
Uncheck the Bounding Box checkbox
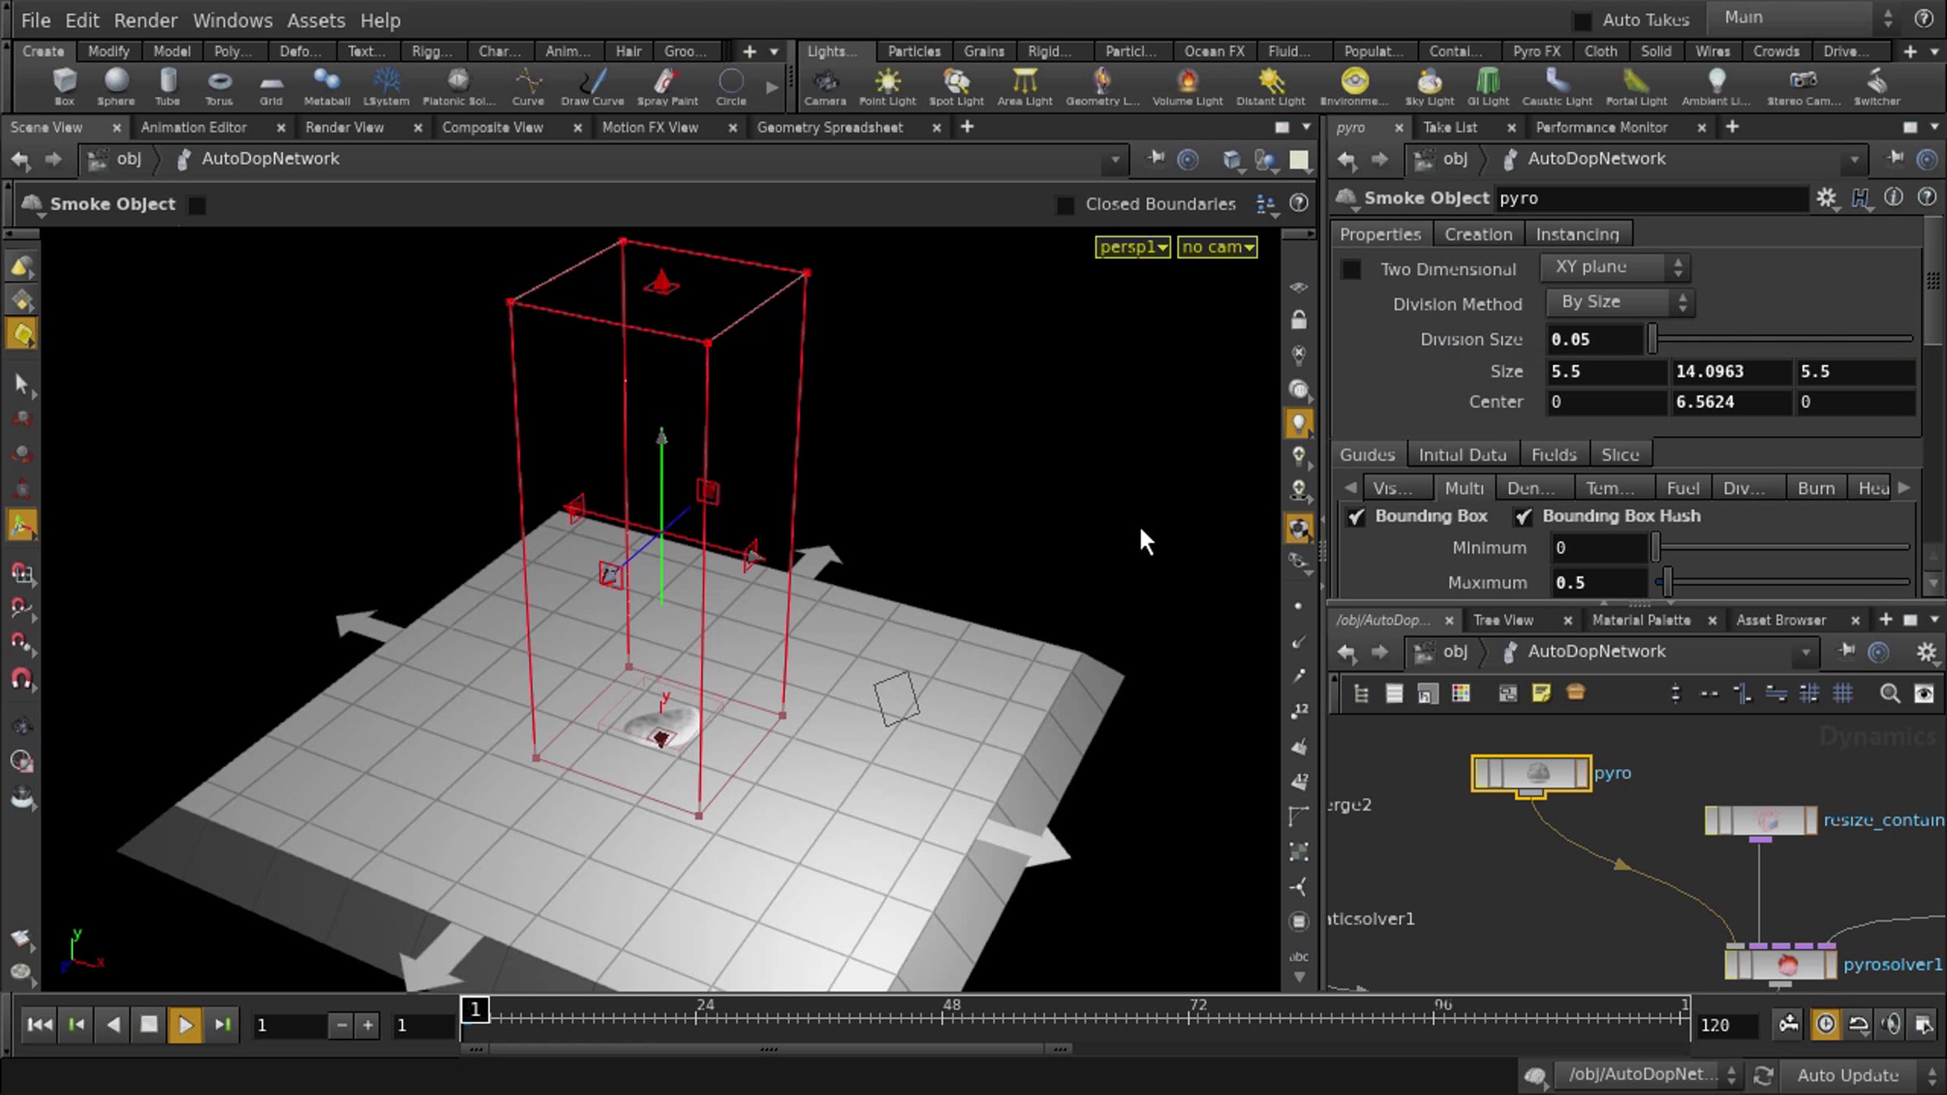click(1356, 517)
